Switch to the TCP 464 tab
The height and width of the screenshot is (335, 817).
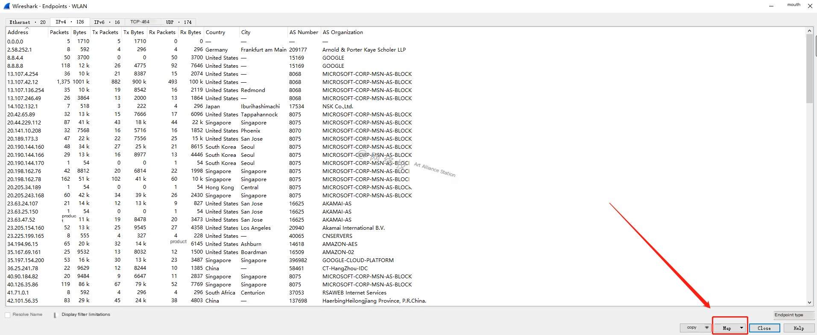point(140,22)
